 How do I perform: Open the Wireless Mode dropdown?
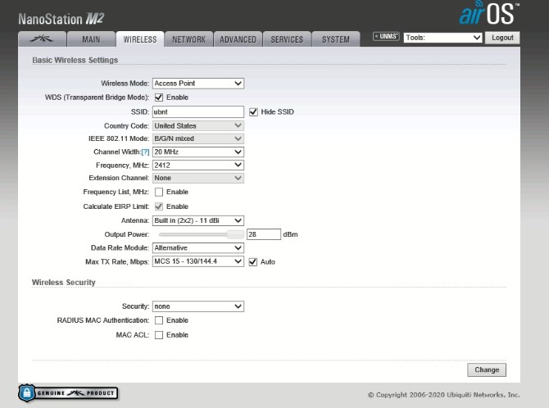click(x=198, y=84)
